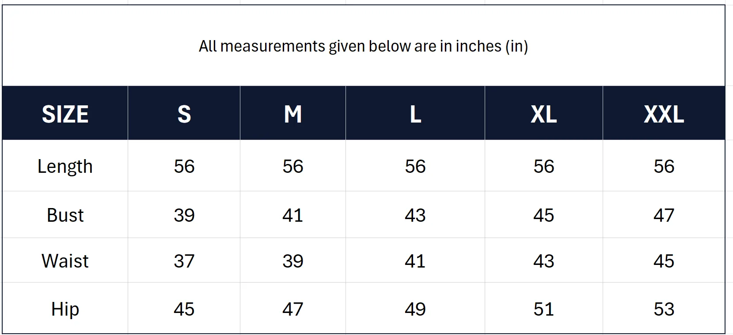Click the M column header
Viewport: 733px width, 335px height.
point(292,114)
